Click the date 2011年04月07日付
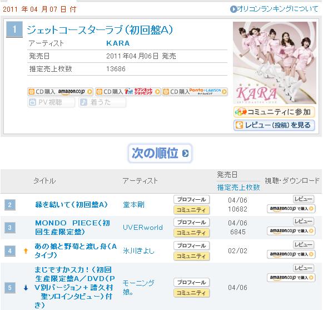This screenshot has height=310, width=323. (x=39, y=9)
